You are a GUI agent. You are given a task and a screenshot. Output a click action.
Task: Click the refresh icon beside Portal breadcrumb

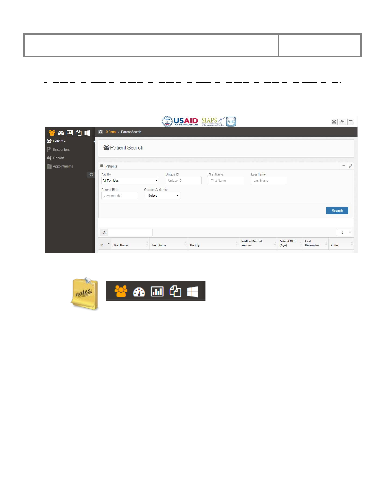click(101, 132)
